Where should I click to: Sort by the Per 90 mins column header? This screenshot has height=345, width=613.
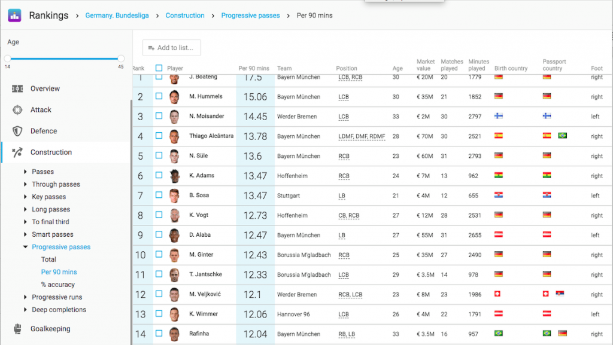(254, 68)
